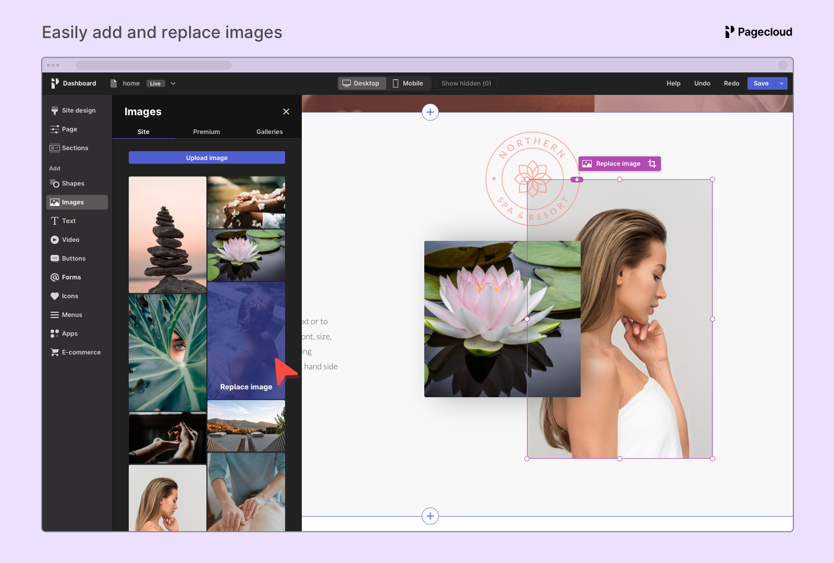
Task: Click the Undo button
Action: pos(702,83)
